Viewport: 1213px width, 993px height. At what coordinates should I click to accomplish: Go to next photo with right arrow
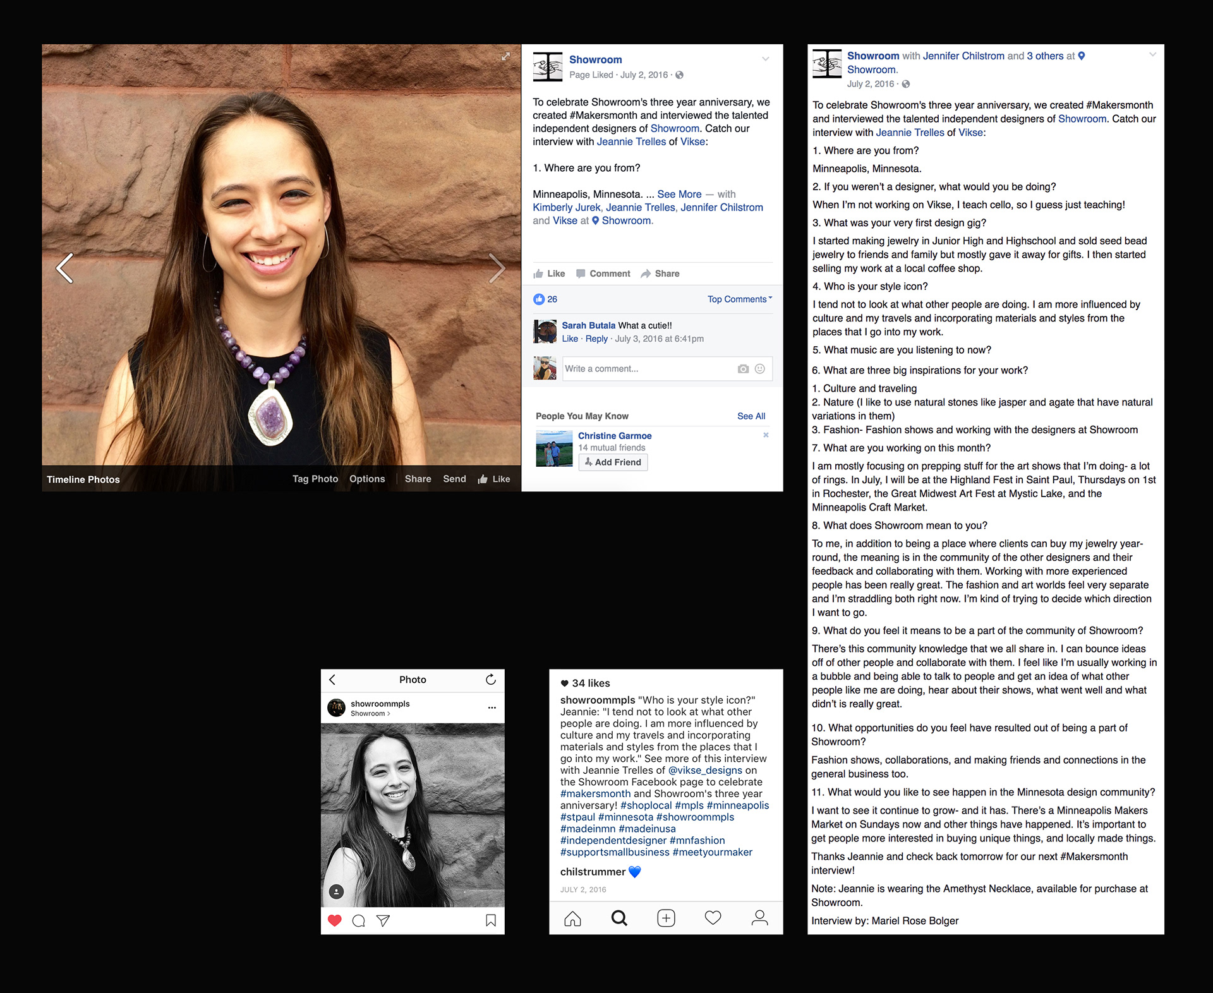click(x=497, y=268)
